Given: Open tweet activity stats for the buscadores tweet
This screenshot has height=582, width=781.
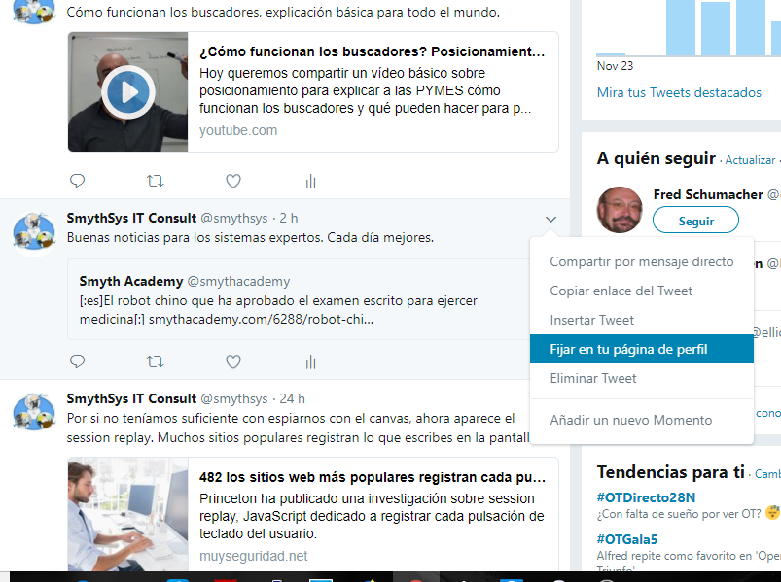Looking at the screenshot, I should [x=311, y=181].
